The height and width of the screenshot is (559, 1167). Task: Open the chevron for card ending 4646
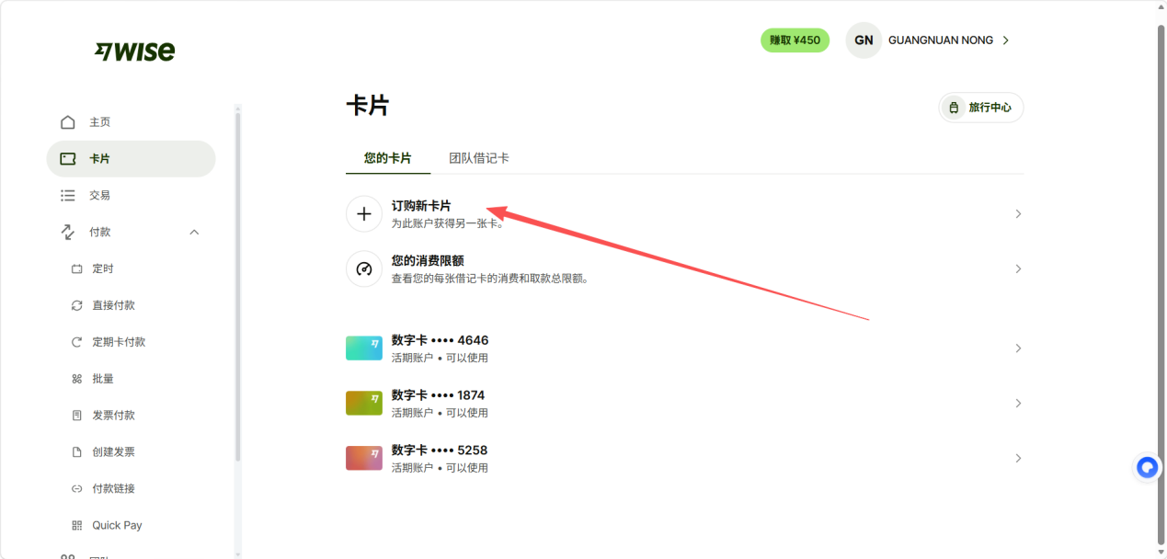point(1018,348)
